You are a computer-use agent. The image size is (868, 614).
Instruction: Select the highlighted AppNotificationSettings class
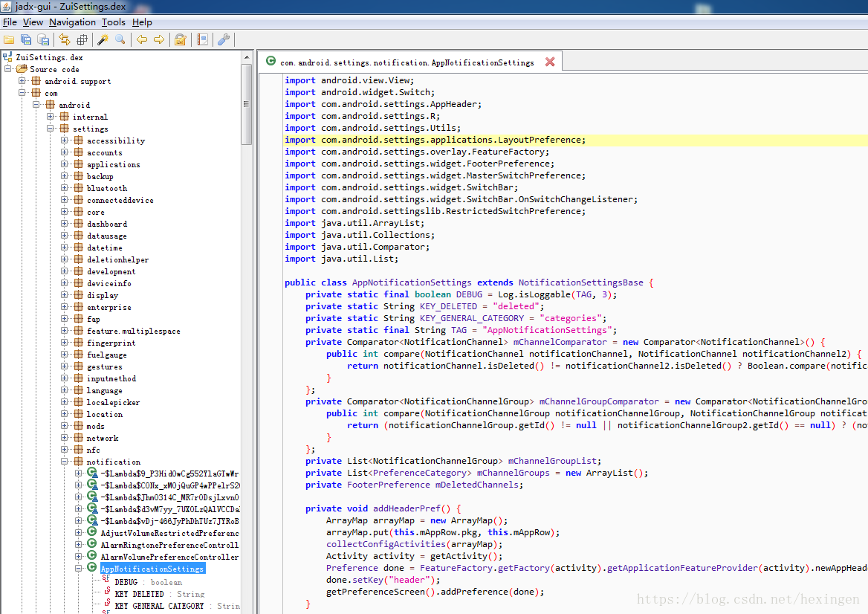152,569
